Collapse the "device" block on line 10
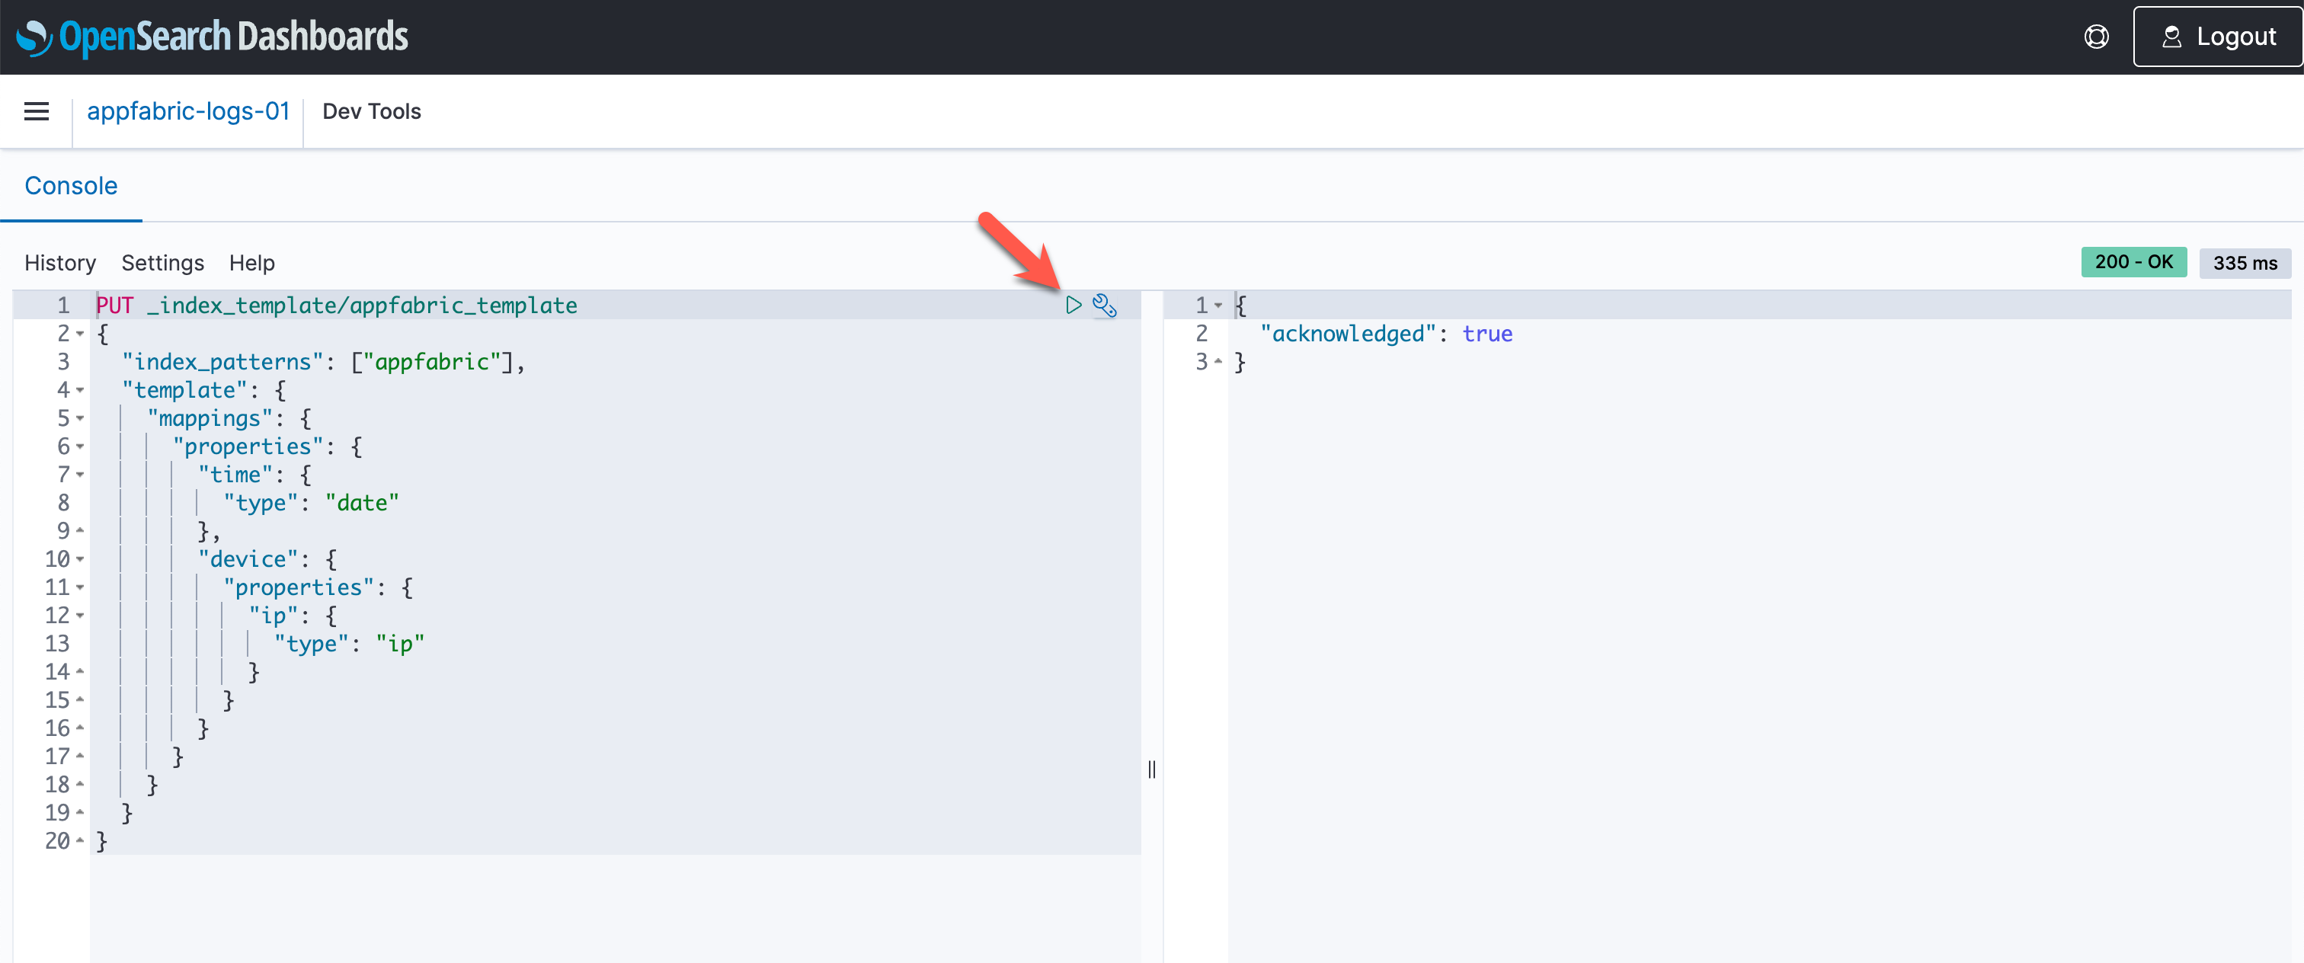Viewport: 2304px width, 963px height. (x=81, y=559)
